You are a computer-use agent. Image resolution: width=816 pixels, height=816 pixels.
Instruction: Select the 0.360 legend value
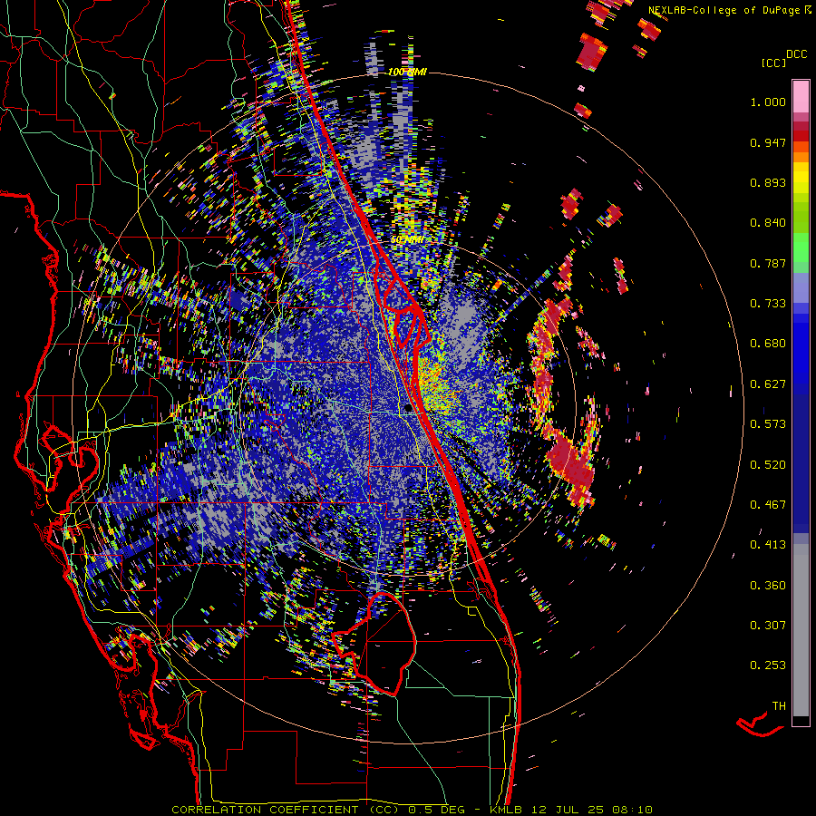pos(768,586)
